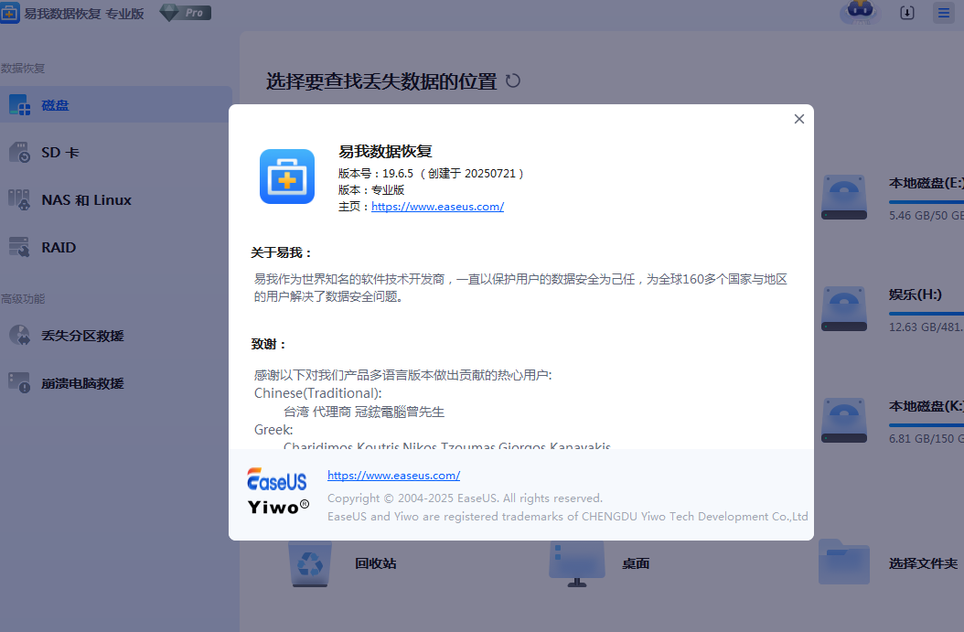Open 崩溃电脑救援 in the sidebar

click(x=82, y=383)
